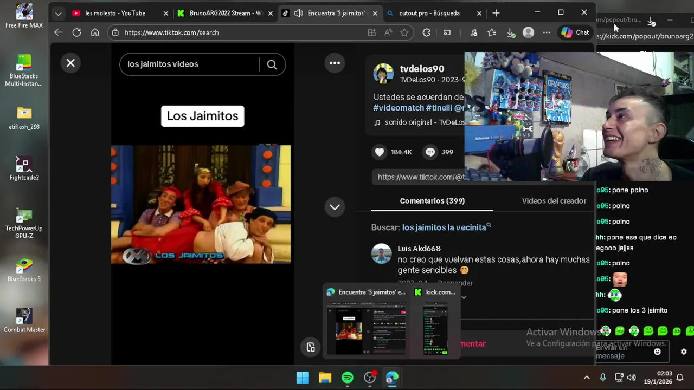Click the Read aloud icon in the address bar
This screenshot has width=694, height=390.
point(388,32)
